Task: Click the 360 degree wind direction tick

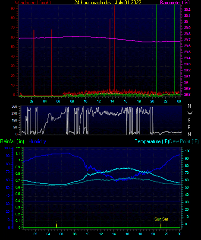Action: (x=15, y=107)
